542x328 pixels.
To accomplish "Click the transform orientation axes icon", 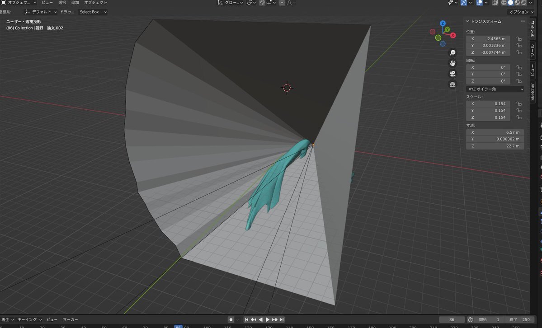I will click(220, 3).
